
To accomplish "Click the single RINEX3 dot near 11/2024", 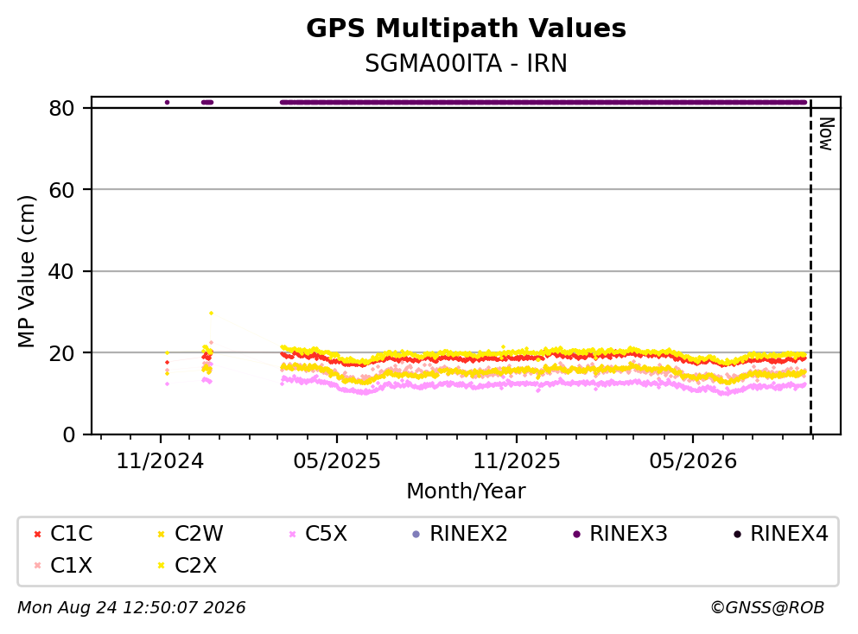I will point(167,102).
